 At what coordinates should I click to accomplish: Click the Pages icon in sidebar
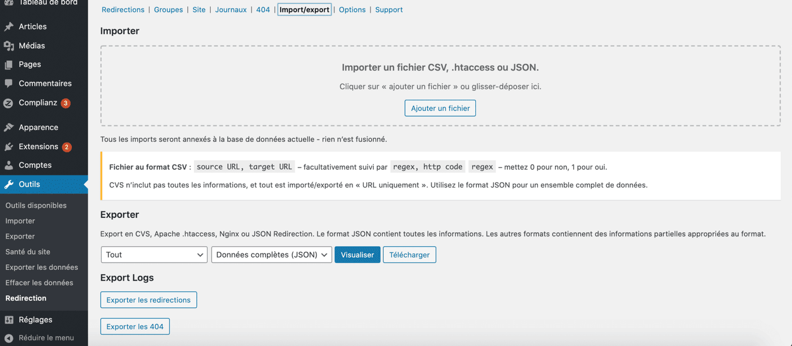click(8, 64)
